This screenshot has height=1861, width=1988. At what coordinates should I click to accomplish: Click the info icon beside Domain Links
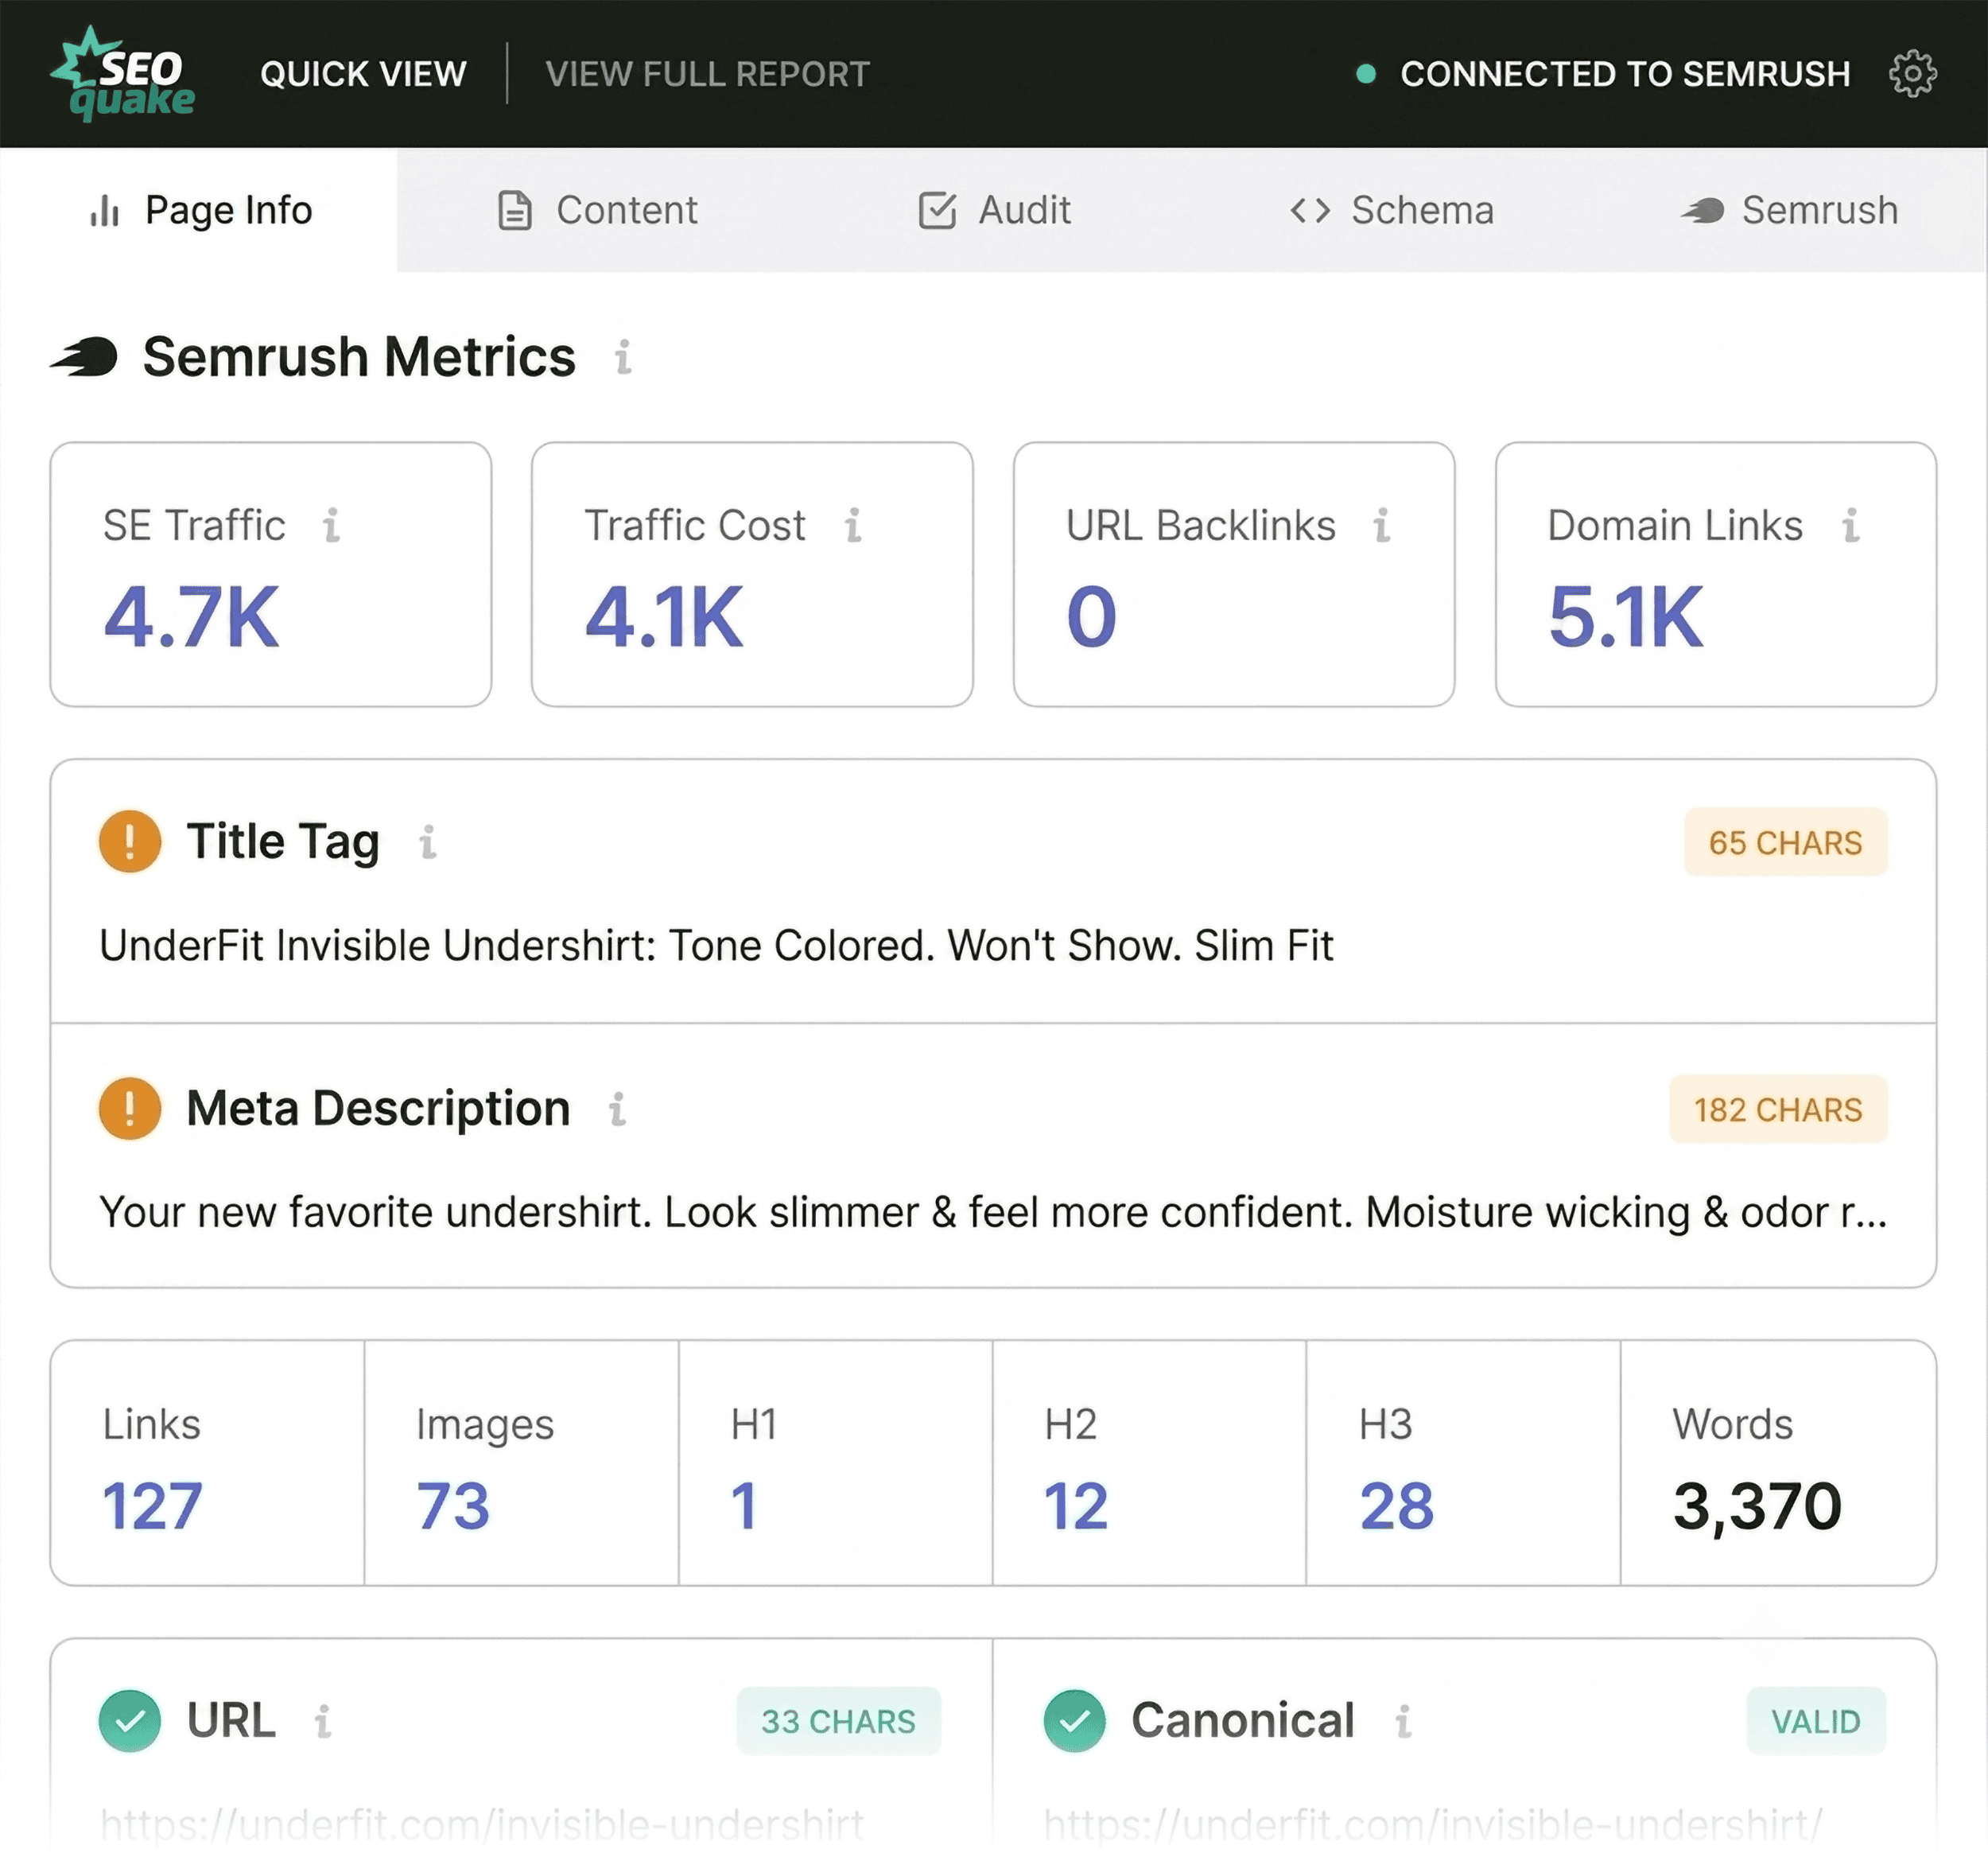coord(1850,525)
